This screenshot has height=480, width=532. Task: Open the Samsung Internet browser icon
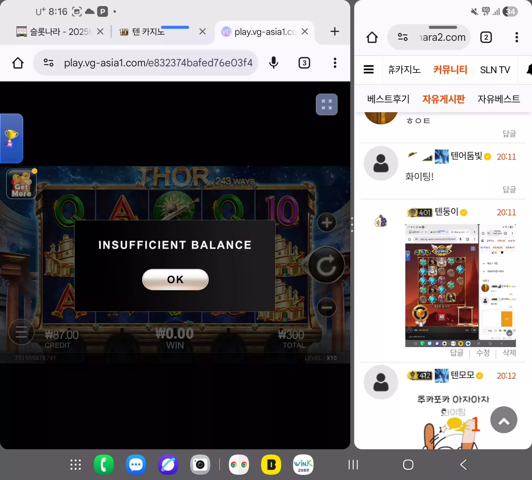pyautogui.click(x=168, y=465)
